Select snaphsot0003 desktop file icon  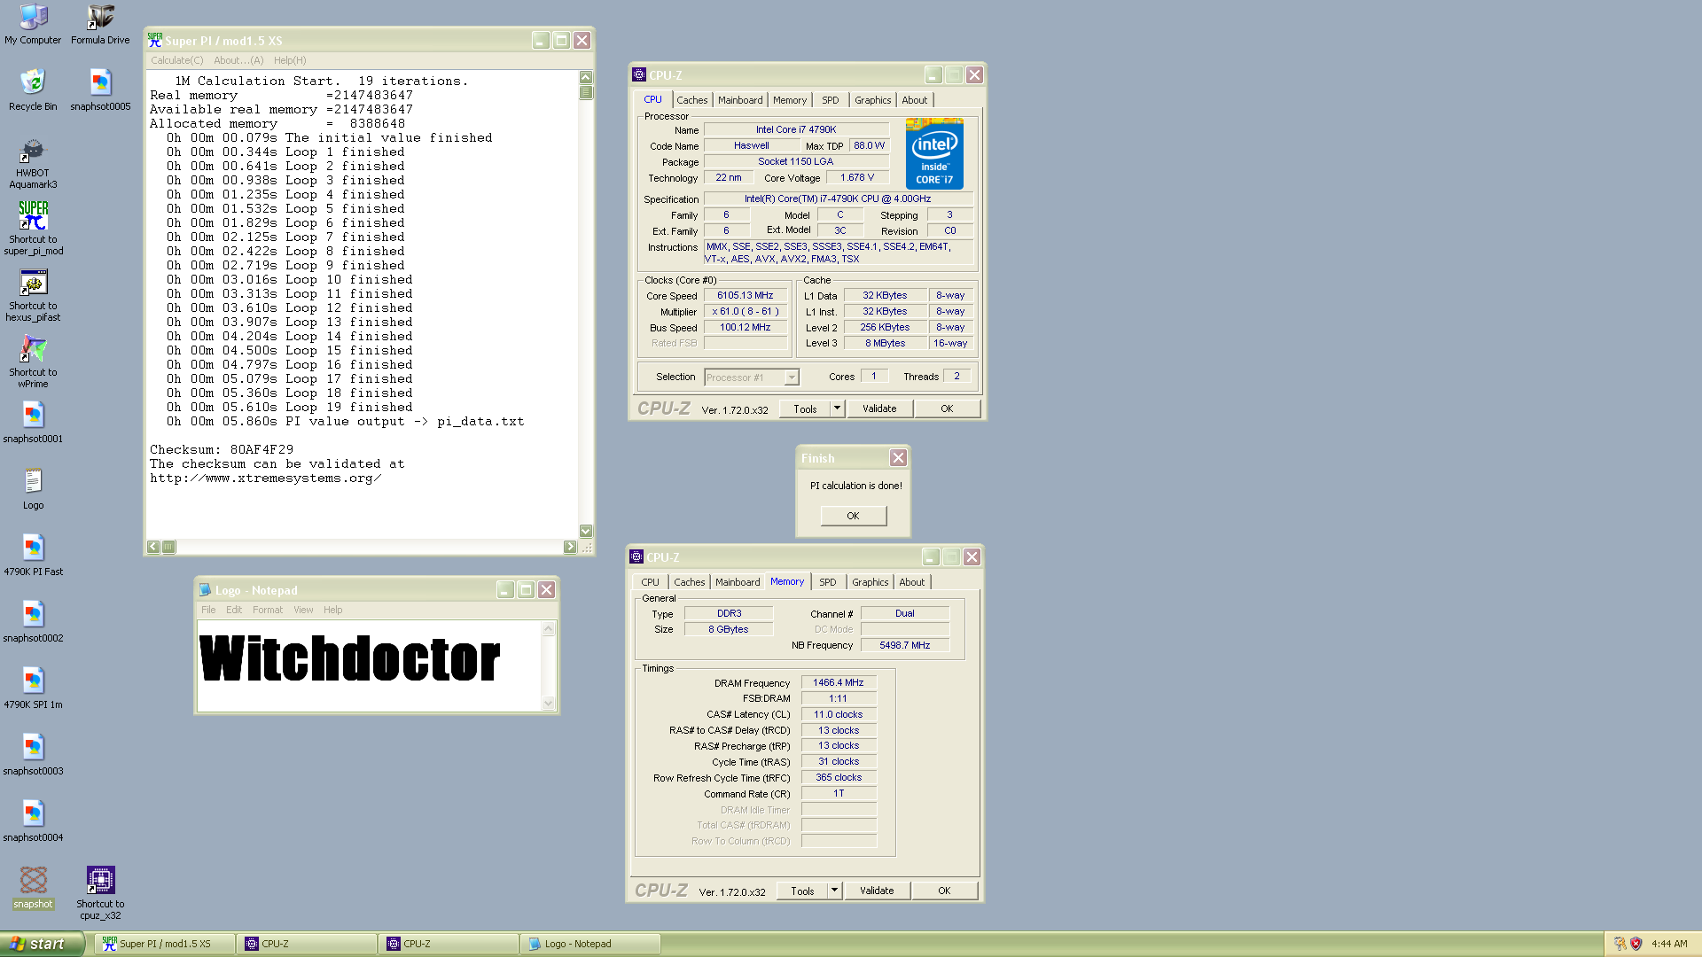click(x=33, y=754)
